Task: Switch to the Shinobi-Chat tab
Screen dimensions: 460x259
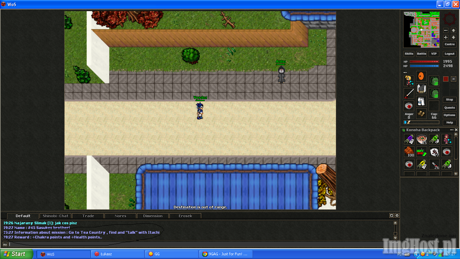Action: click(55, 216)
